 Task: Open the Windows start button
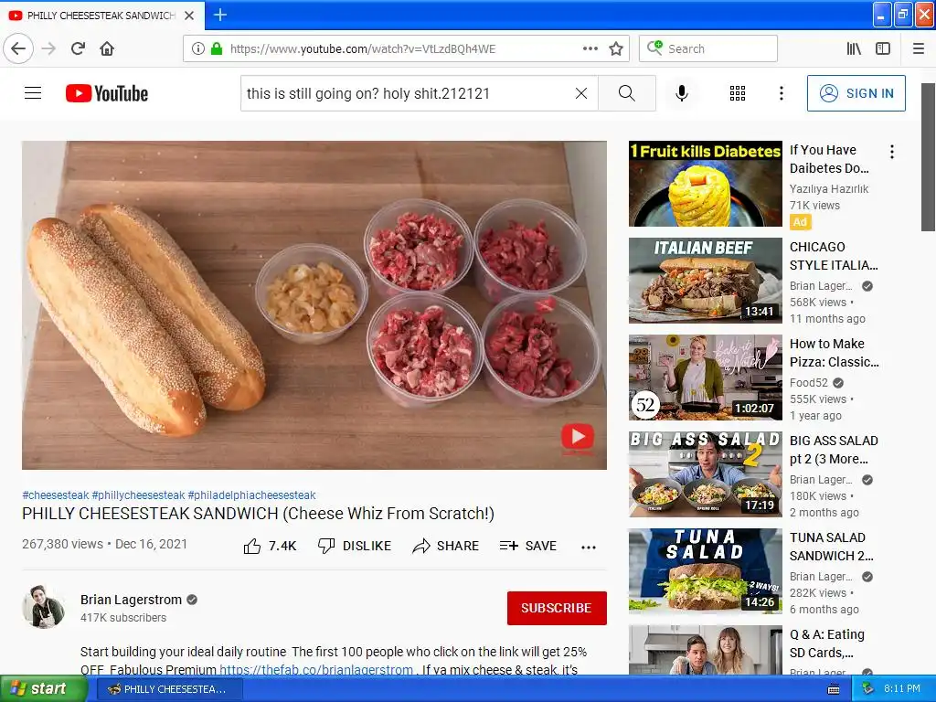coord(43,688)
